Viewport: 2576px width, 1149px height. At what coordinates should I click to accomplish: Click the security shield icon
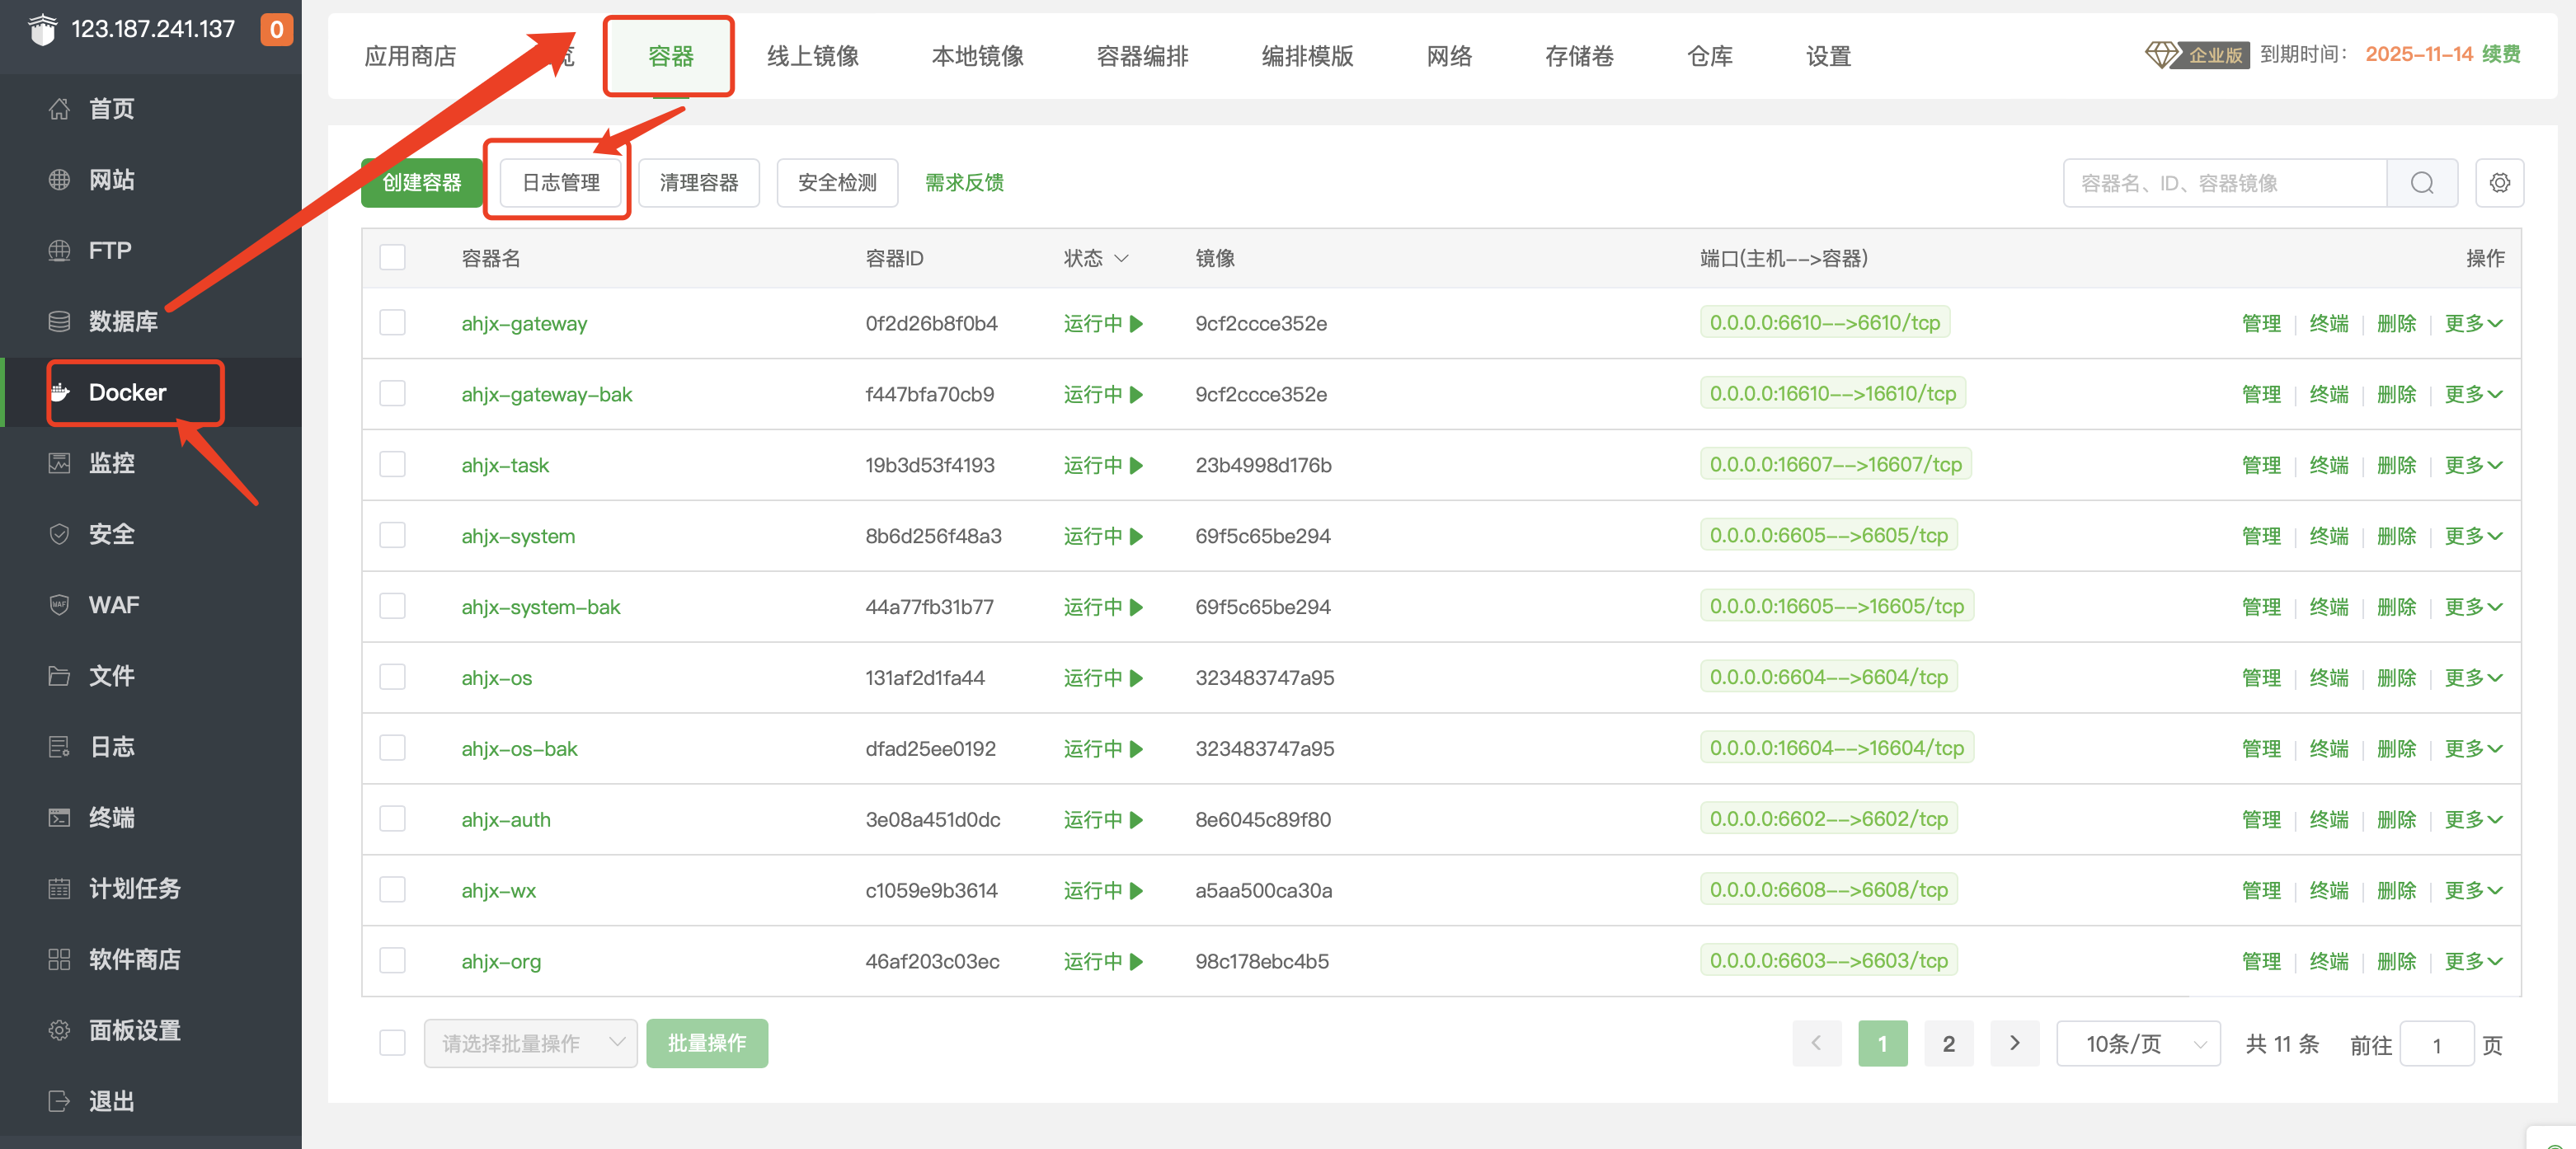59,534
